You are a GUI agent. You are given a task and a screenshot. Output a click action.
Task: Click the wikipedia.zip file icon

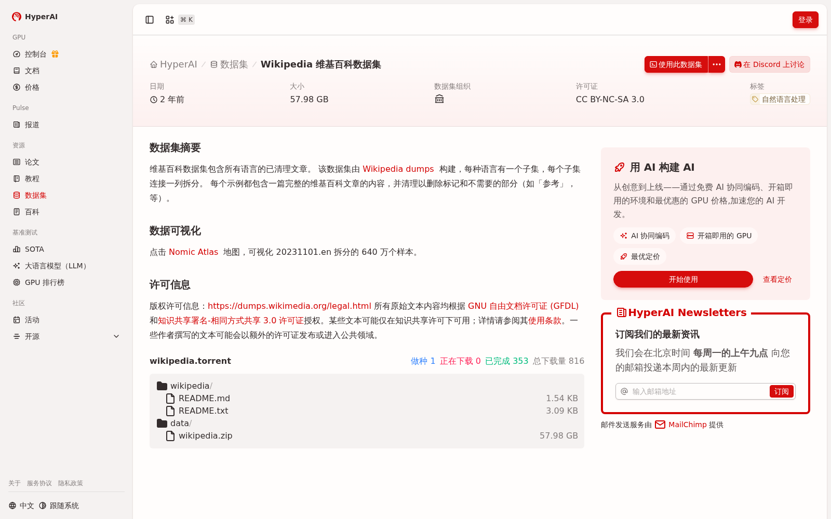click(170, 435)
